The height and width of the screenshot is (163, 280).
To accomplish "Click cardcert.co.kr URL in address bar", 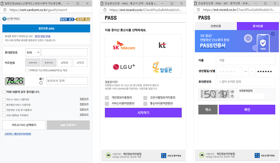I will (x=38, y=10).
